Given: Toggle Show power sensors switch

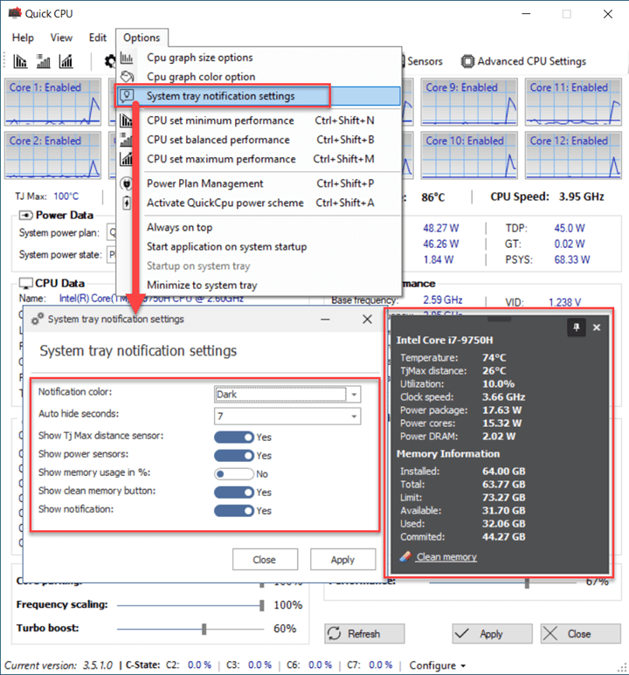Looking at the screenshot, I should [x=234, y=456].
